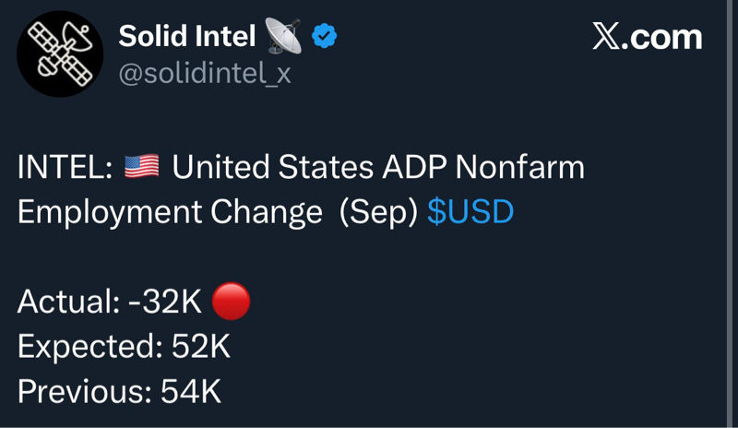Screen dimensions: 738x428
Task: Click the "54K" previous value
Action: tap(191, 391)
